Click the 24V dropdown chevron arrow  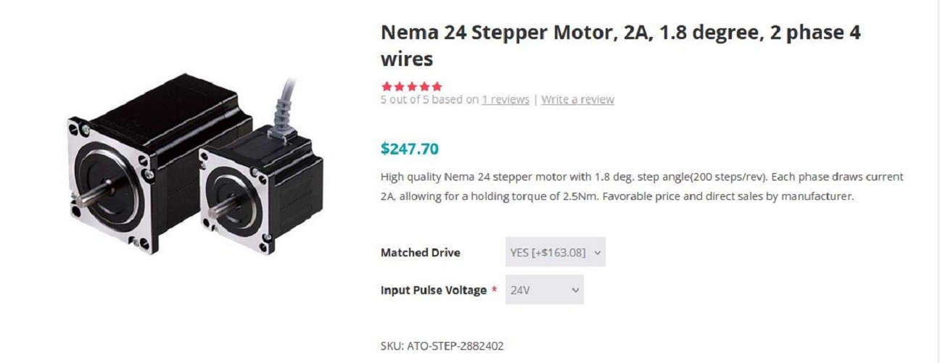click(575, 291)
